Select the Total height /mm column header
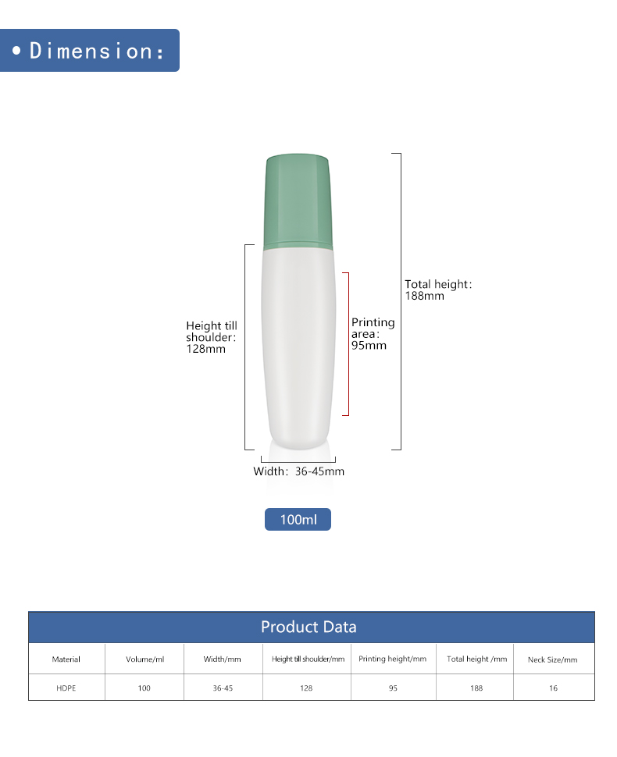 [x=476, y=659]
